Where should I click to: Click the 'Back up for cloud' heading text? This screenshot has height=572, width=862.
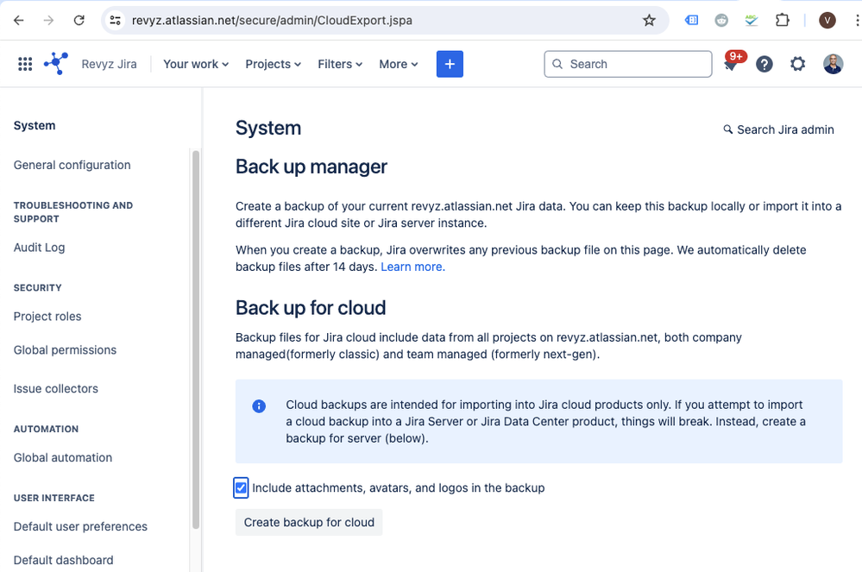311,308
